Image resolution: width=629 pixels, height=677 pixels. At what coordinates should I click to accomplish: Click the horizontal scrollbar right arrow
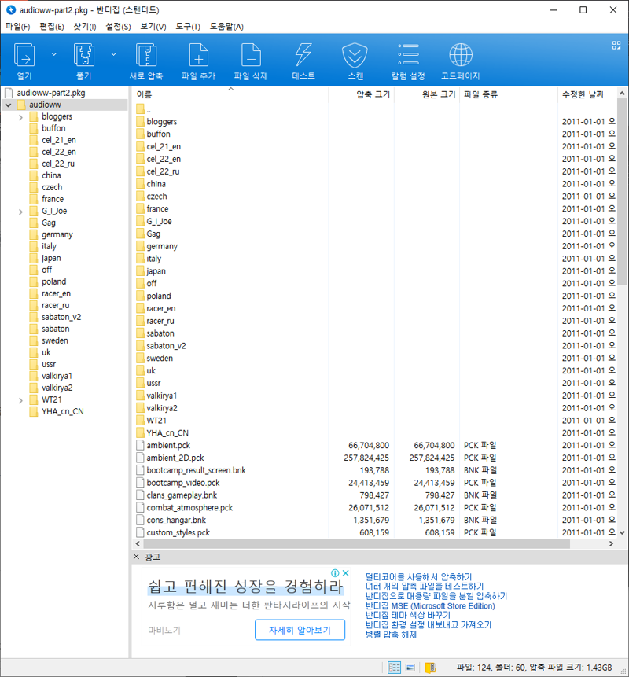coord(611,543)
